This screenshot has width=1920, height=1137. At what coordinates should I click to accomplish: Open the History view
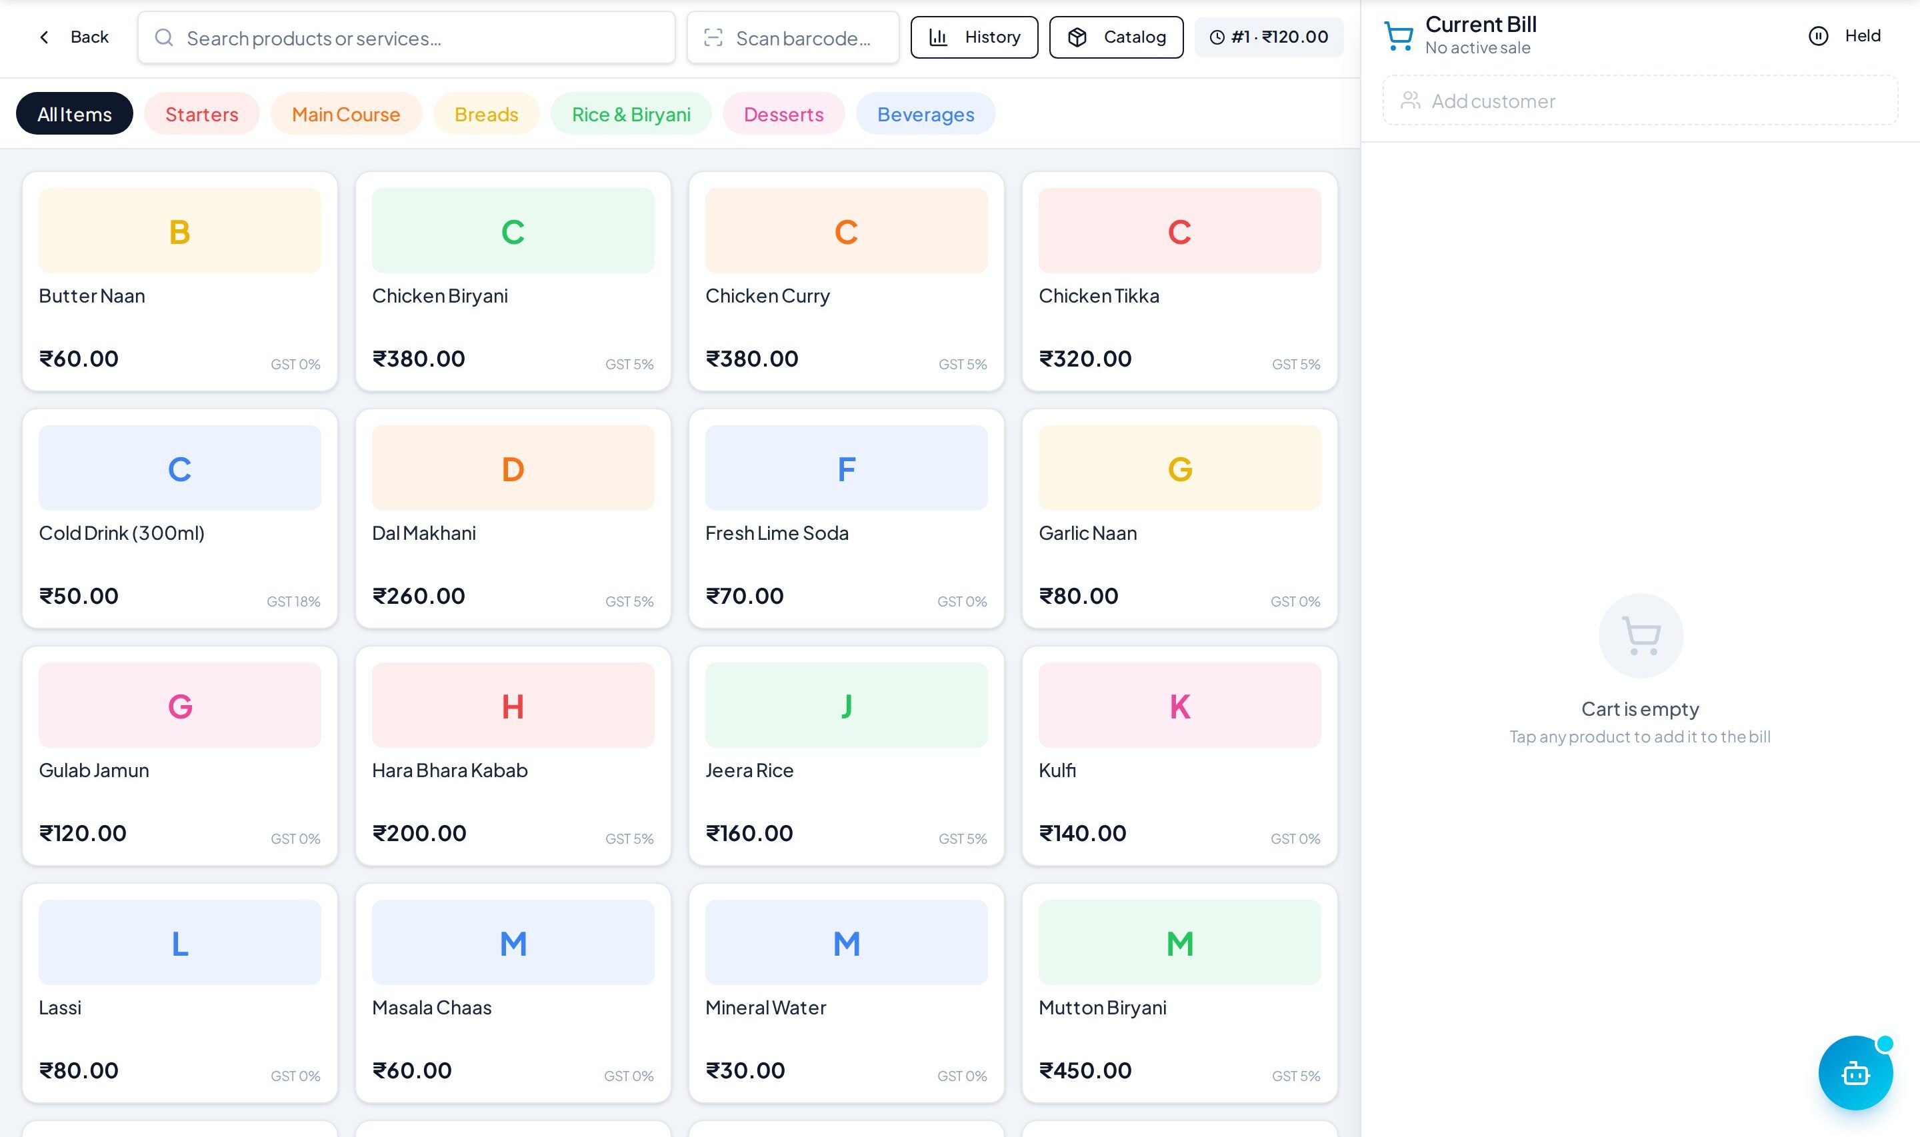pos(974,37)
